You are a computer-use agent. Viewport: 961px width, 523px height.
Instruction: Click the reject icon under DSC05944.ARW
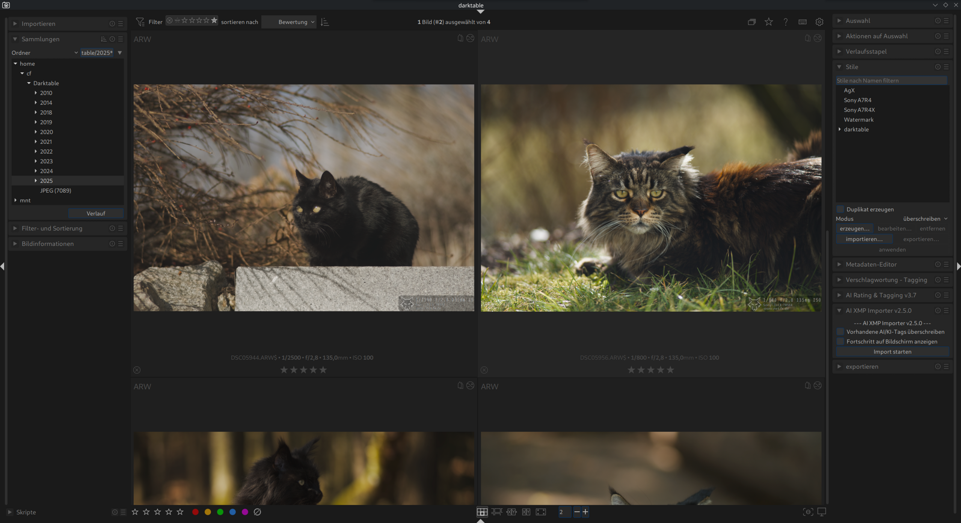tap(137, 370)
